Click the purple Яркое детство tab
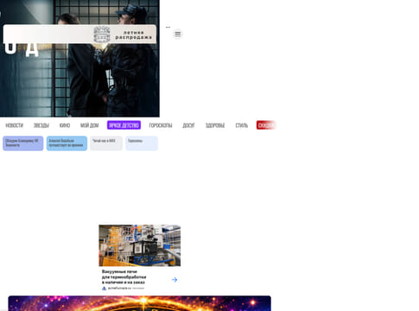 (124, 125)
